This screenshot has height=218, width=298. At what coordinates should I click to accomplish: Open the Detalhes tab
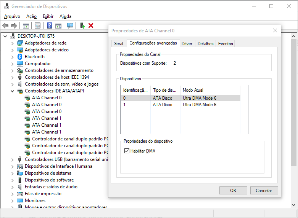coord(205,44)
